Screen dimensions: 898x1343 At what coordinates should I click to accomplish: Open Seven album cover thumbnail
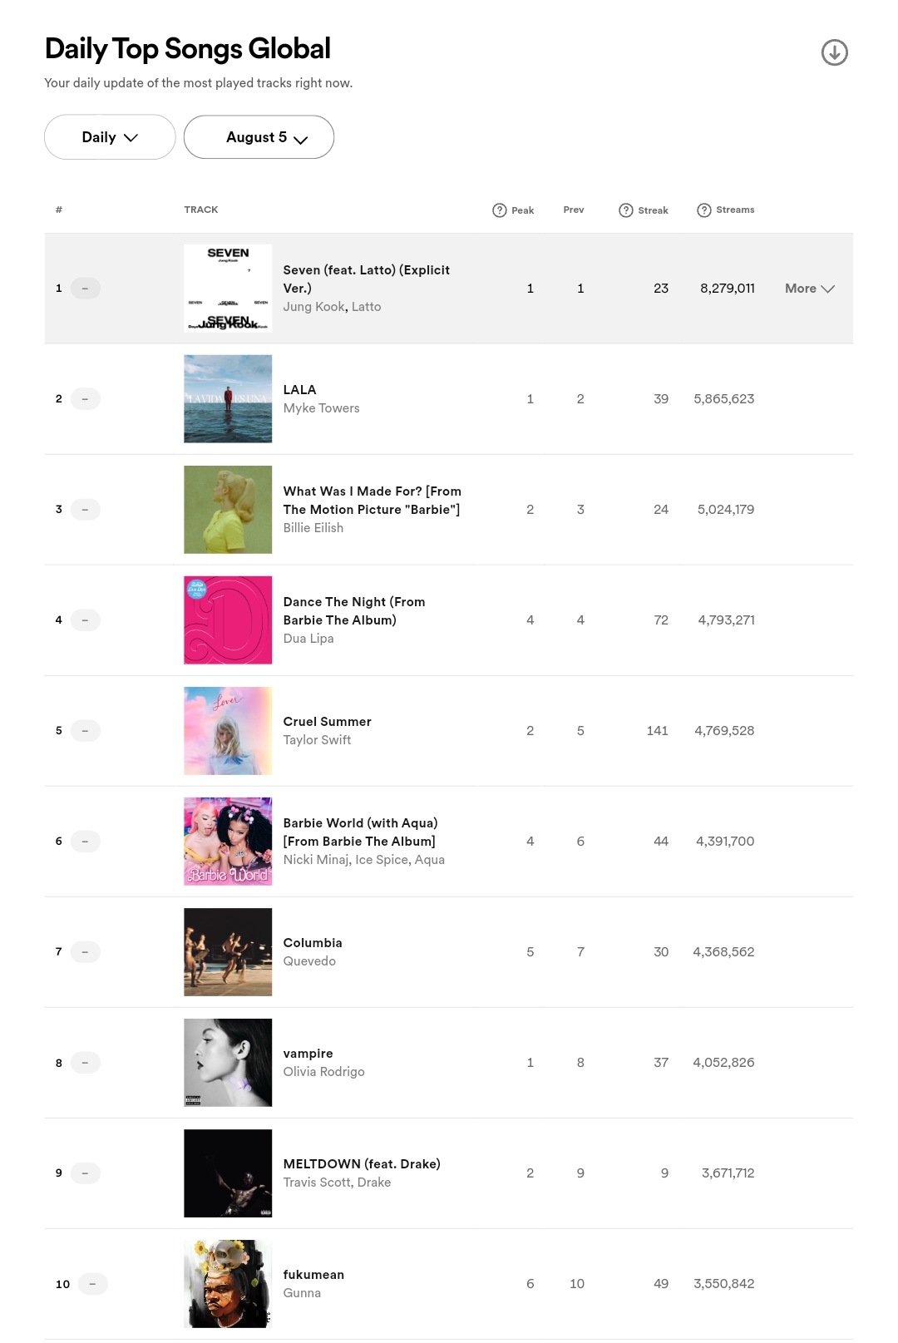(x=228, y=289)
